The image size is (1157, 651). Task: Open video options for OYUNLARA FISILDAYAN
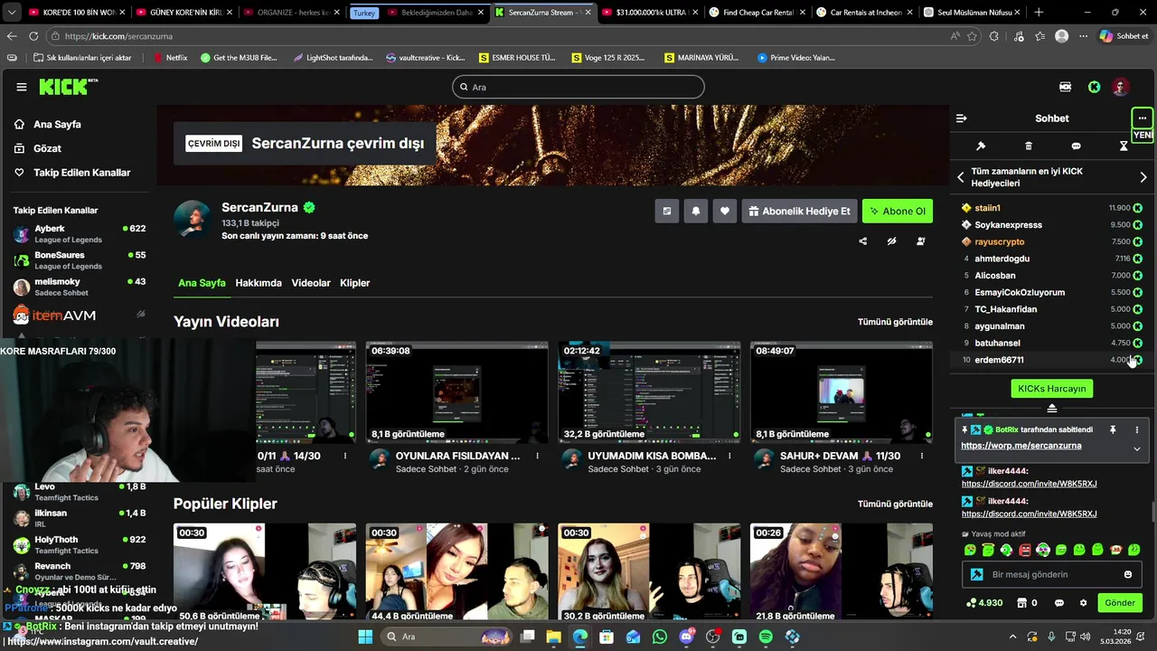[x=538, y=457]
